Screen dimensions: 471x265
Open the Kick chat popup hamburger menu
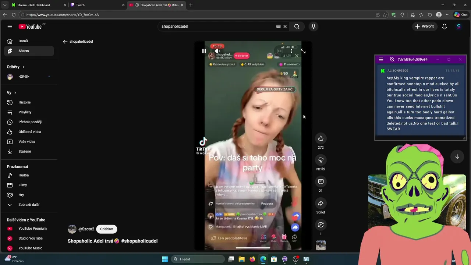pyautogui.click(x=381, y=60)
